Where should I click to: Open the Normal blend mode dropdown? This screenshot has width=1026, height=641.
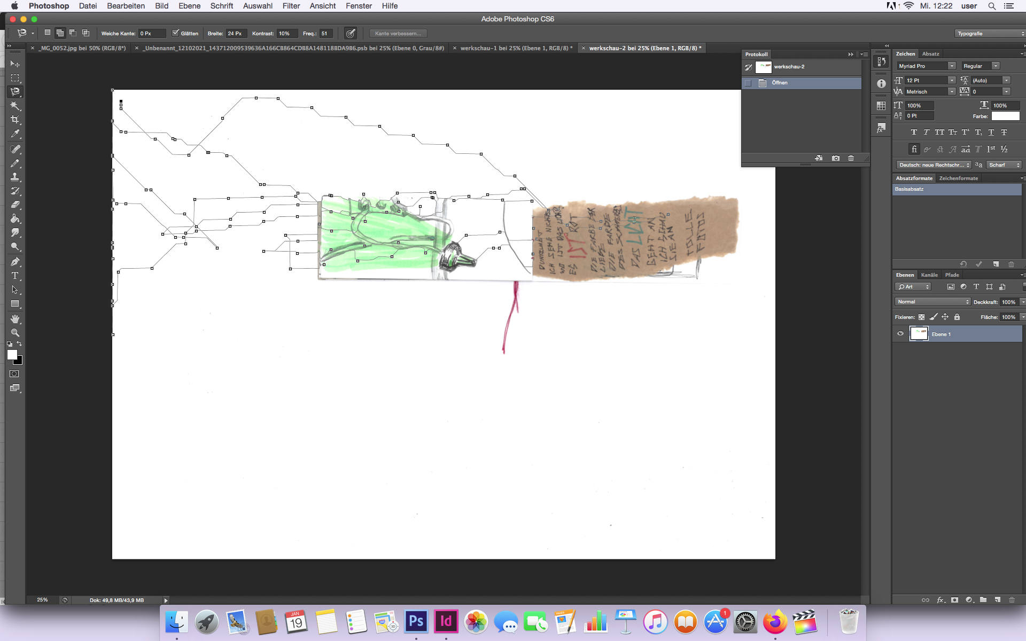tap(932, 302)
